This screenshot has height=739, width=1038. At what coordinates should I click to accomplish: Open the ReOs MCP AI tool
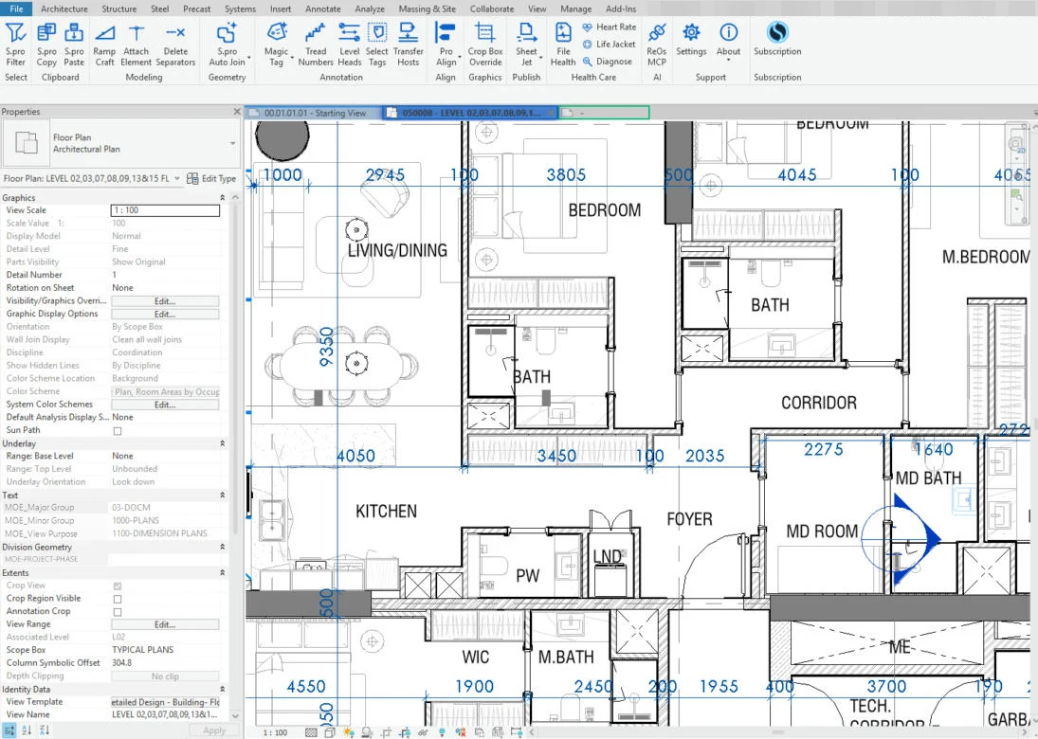tap(657, 45)
